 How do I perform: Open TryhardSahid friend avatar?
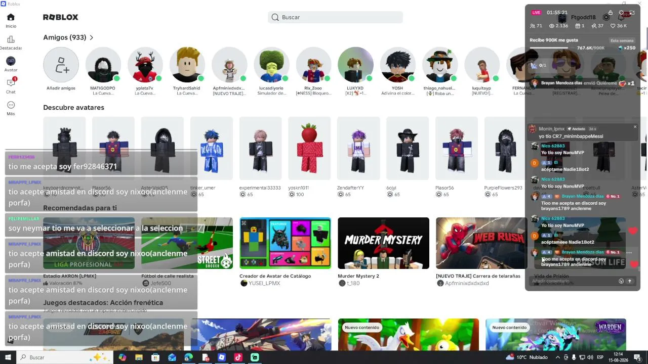tap(187, 65)
